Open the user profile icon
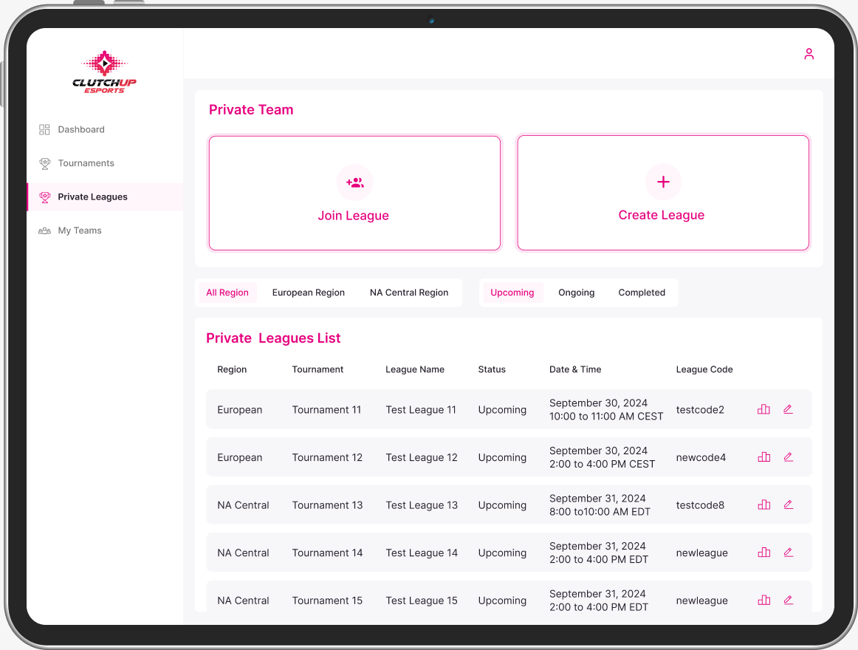This screenshot has height=650, width=858. click(809, 54)
